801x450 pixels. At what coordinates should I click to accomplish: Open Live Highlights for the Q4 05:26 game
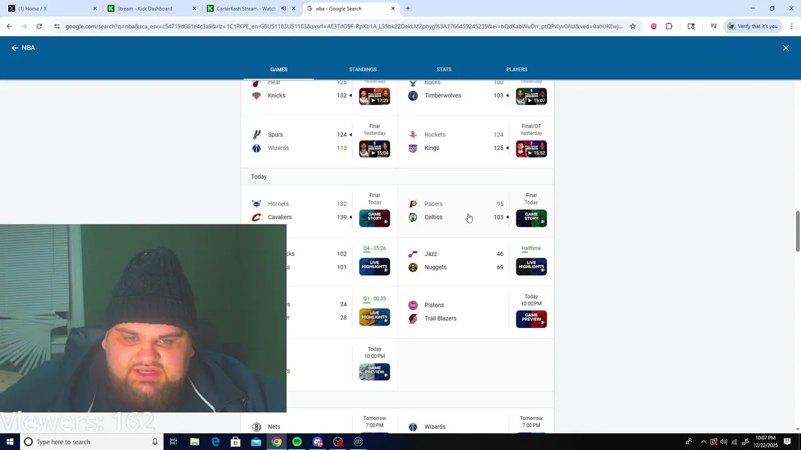coord(375,266)
